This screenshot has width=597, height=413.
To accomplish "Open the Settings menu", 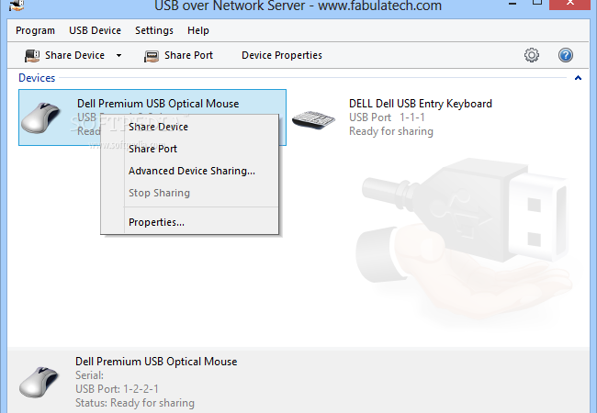I will [x=154, y=30].
